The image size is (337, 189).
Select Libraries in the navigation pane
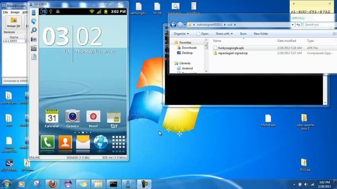(x=183, y=63)
